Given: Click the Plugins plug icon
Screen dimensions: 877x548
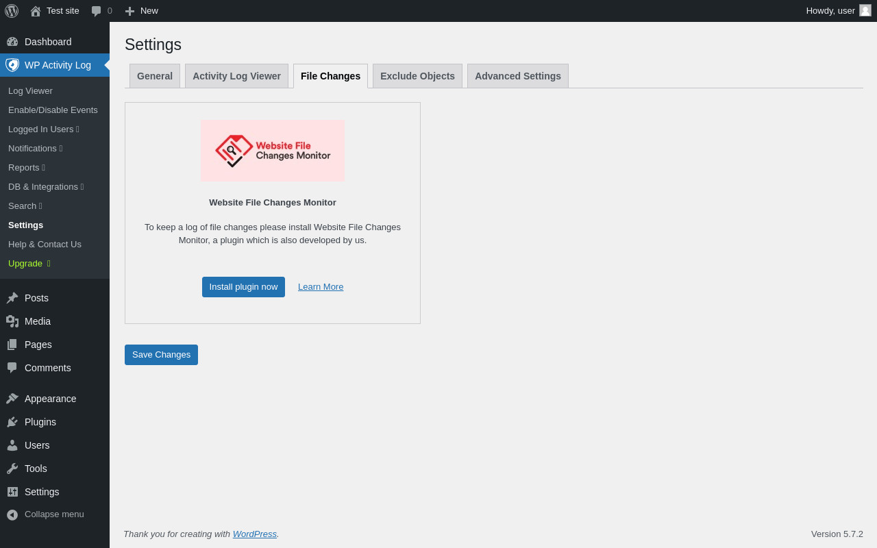Looking at the screenshot, I should click(12, 422).
